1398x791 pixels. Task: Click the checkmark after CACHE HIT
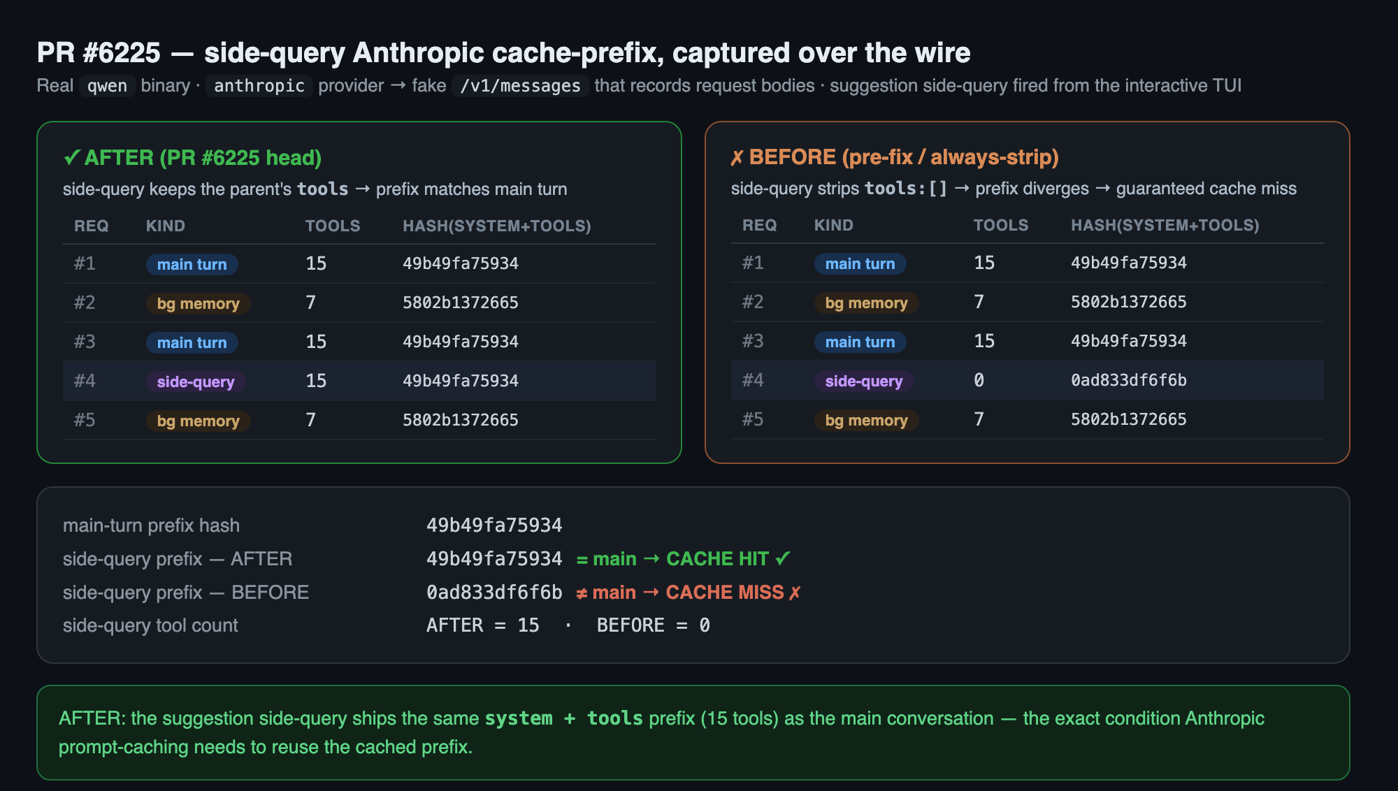click(783, 558)
